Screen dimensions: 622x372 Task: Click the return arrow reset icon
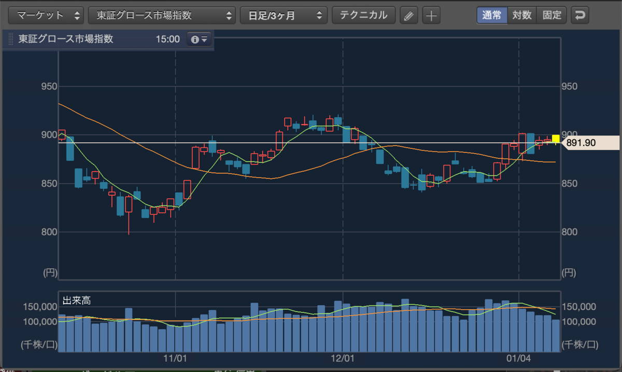tap(580, 16)
